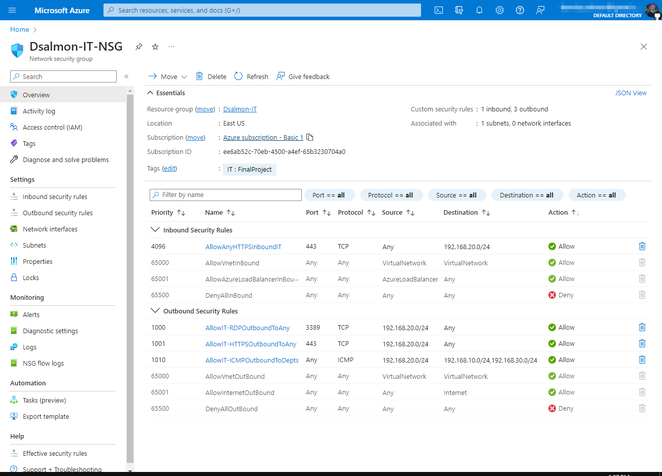662x476 pixels.
Task: Add Dsalmon-IT-NSG to favorites star
Action: coord(155,47)
